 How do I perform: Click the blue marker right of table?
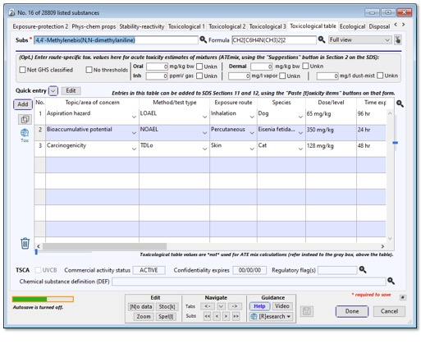point(395,143)
